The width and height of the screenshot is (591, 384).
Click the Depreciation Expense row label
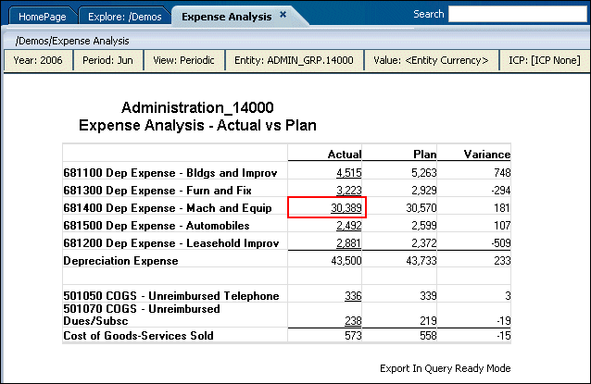point(122,262)
